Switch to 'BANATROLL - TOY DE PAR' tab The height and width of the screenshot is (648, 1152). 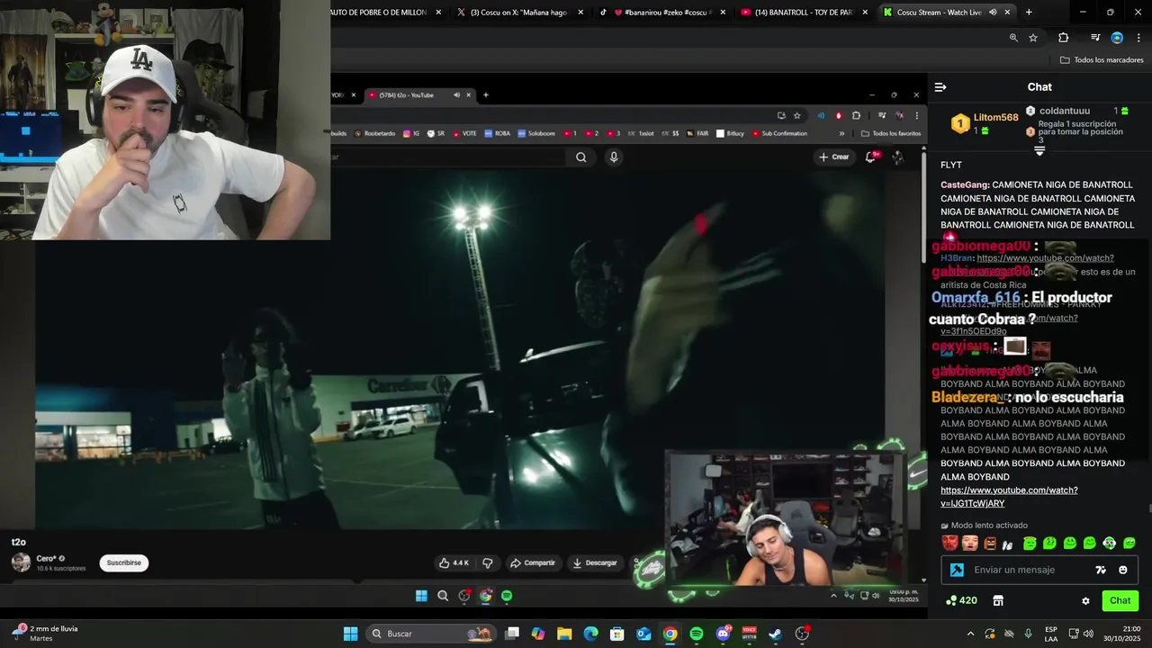804,13
